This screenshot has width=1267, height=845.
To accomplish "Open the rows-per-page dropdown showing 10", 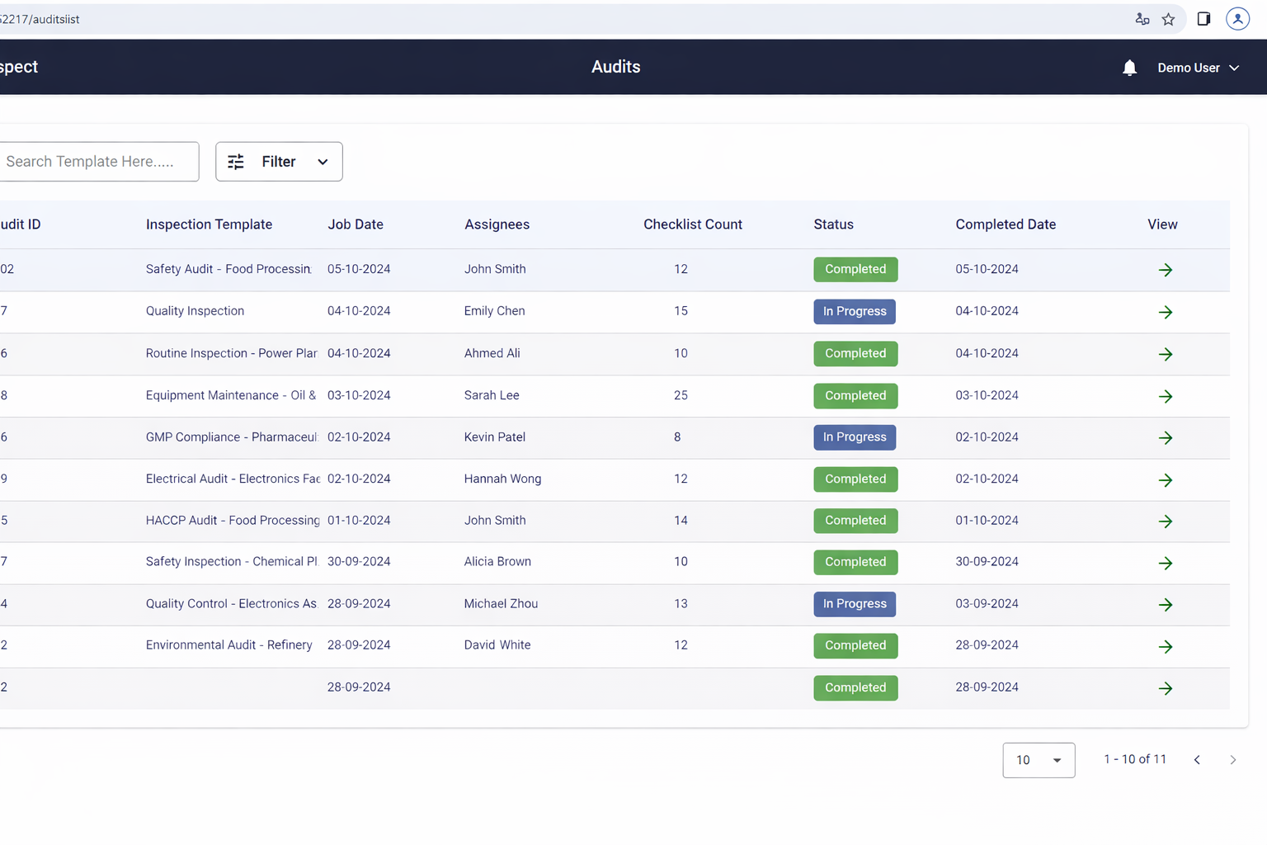I will 1039,760.
